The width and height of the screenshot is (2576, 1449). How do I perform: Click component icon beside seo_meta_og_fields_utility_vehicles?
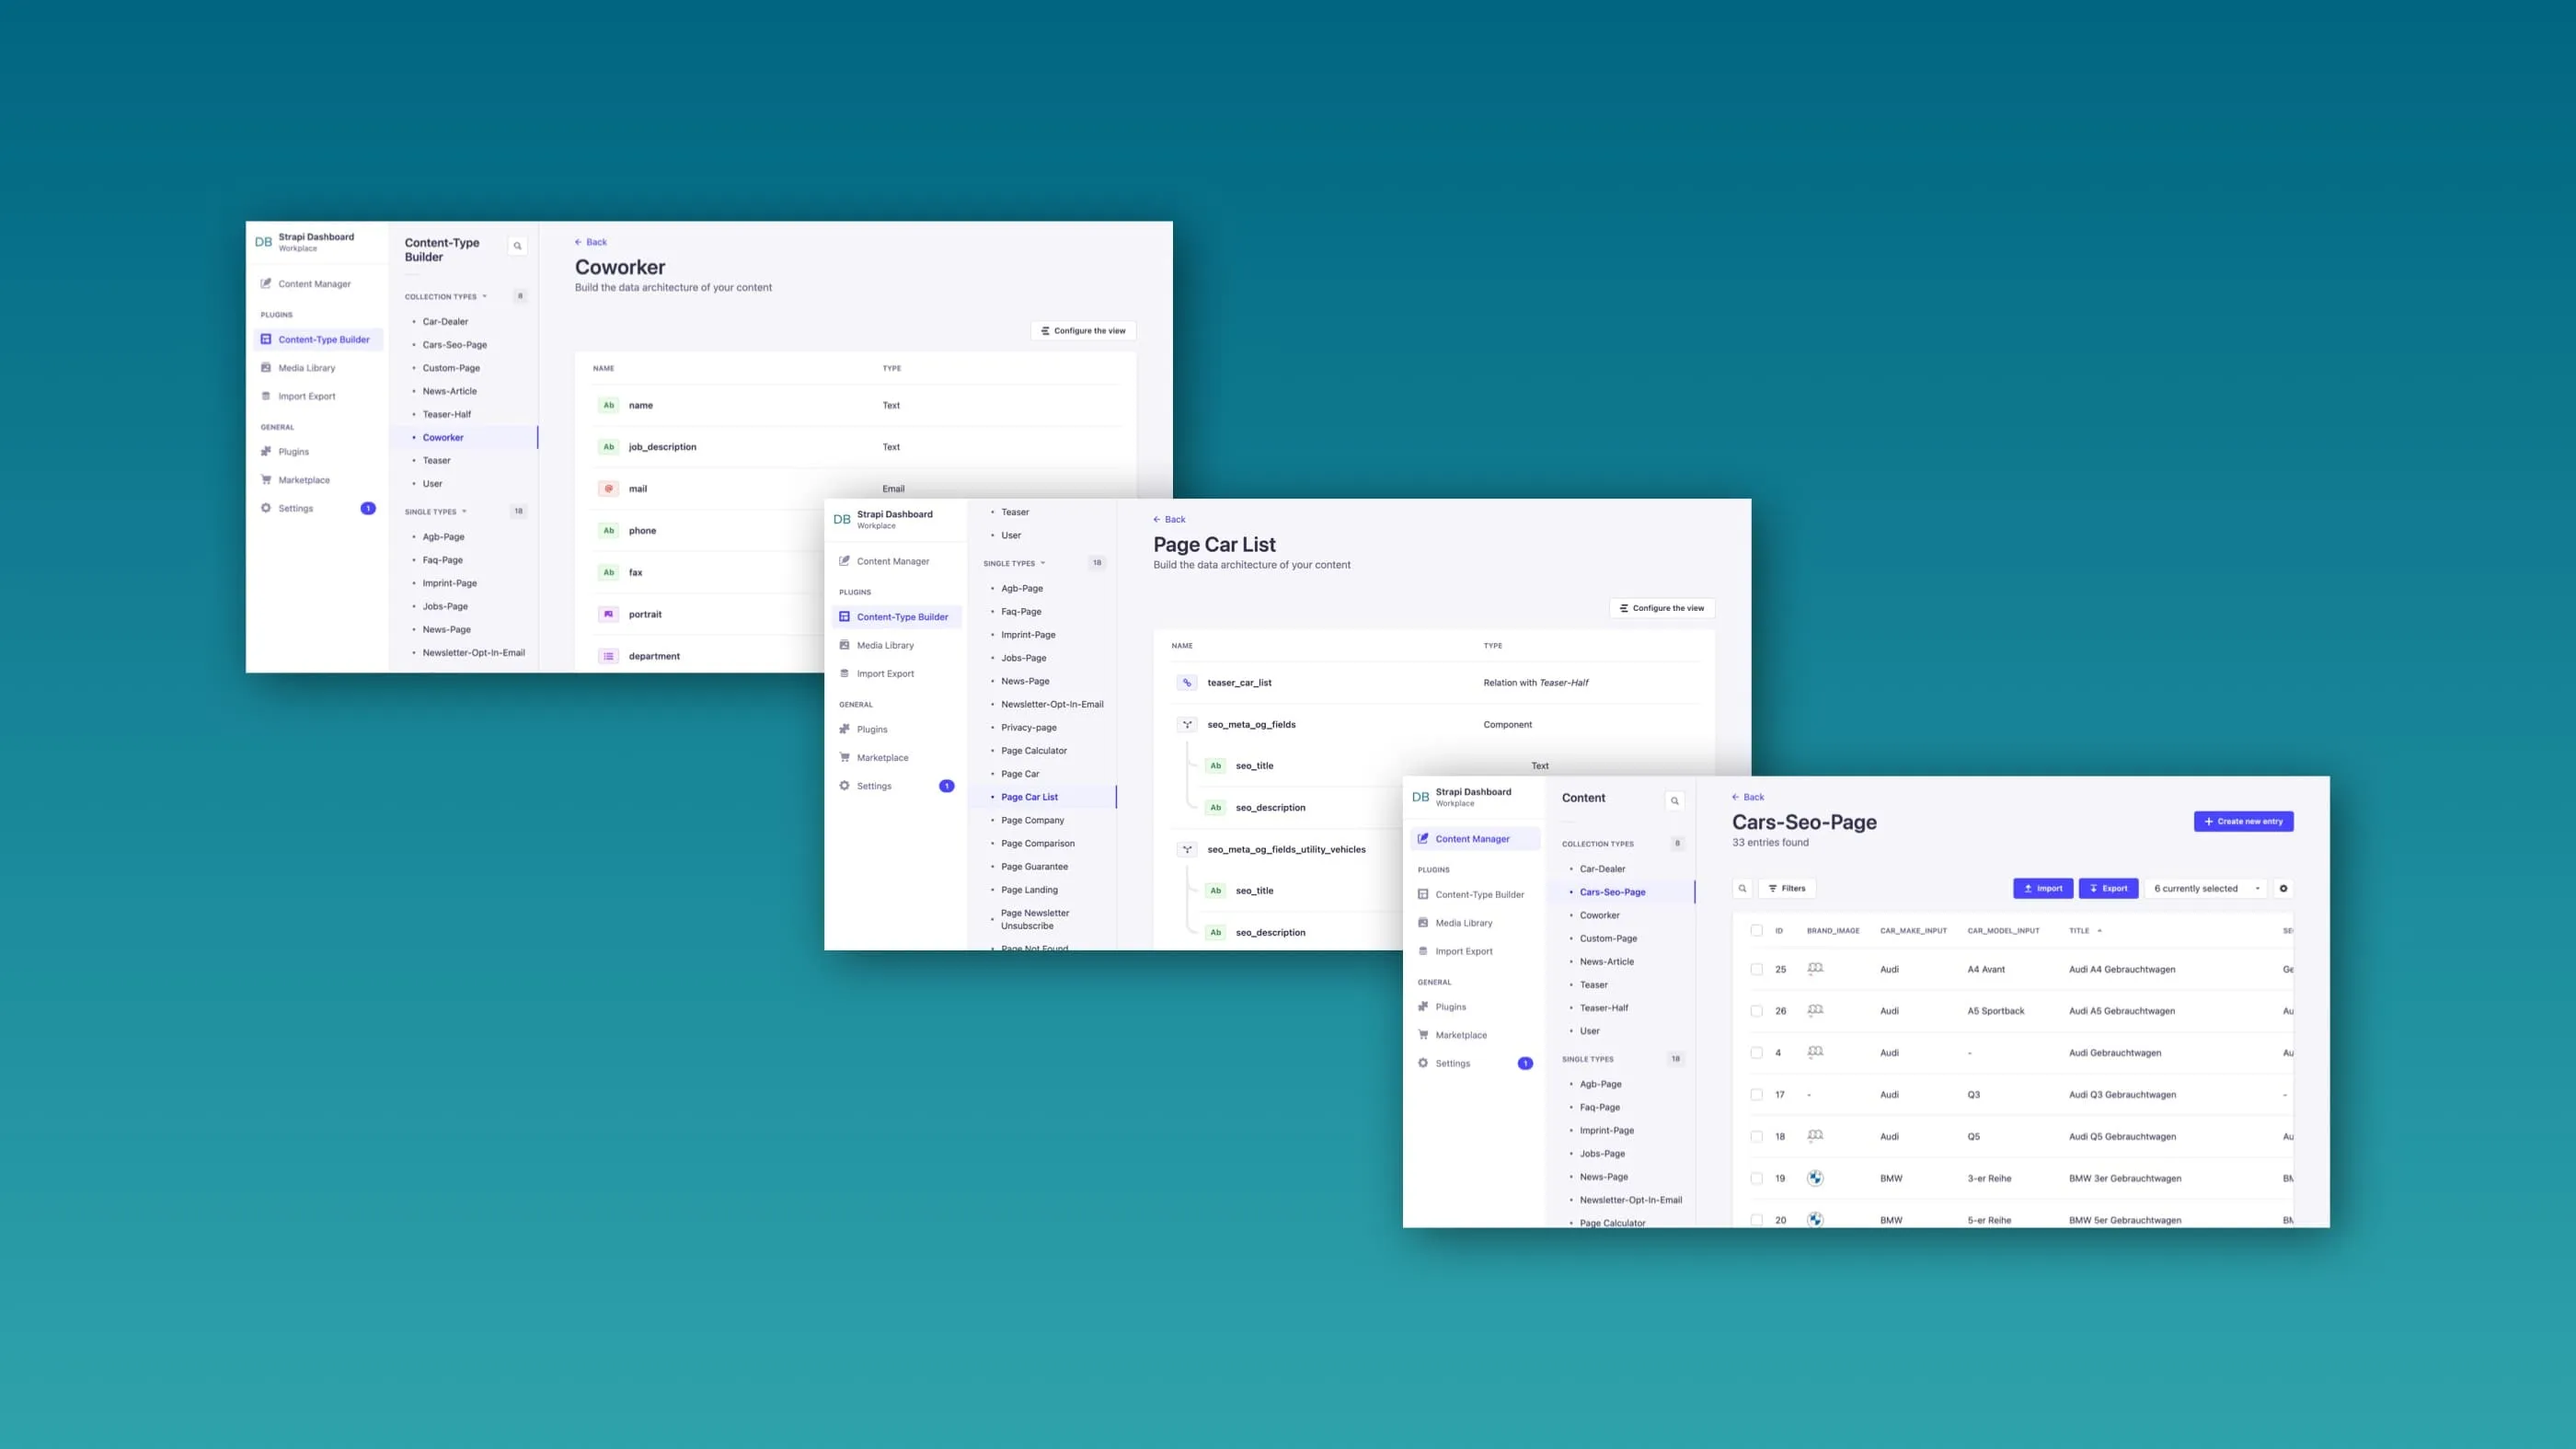pos(1187,849)
